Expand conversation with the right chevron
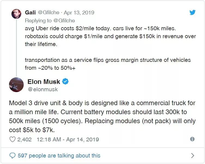 [192, 156]
